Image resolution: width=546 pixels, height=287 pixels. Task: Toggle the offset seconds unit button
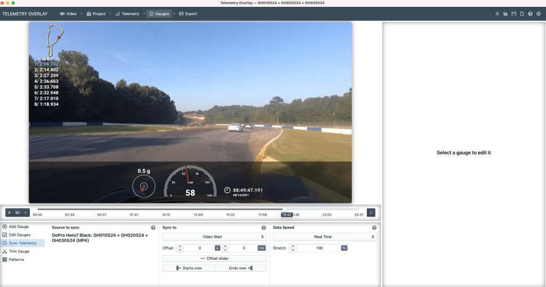point(217,248)
